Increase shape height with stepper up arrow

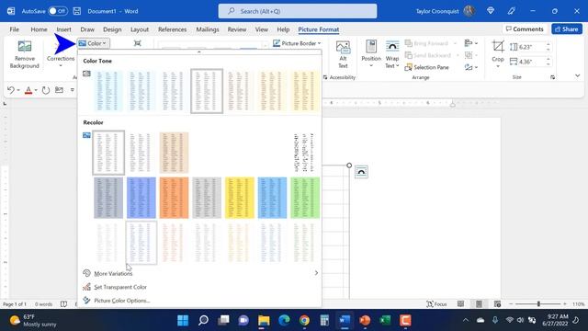[x=548, y=45]
